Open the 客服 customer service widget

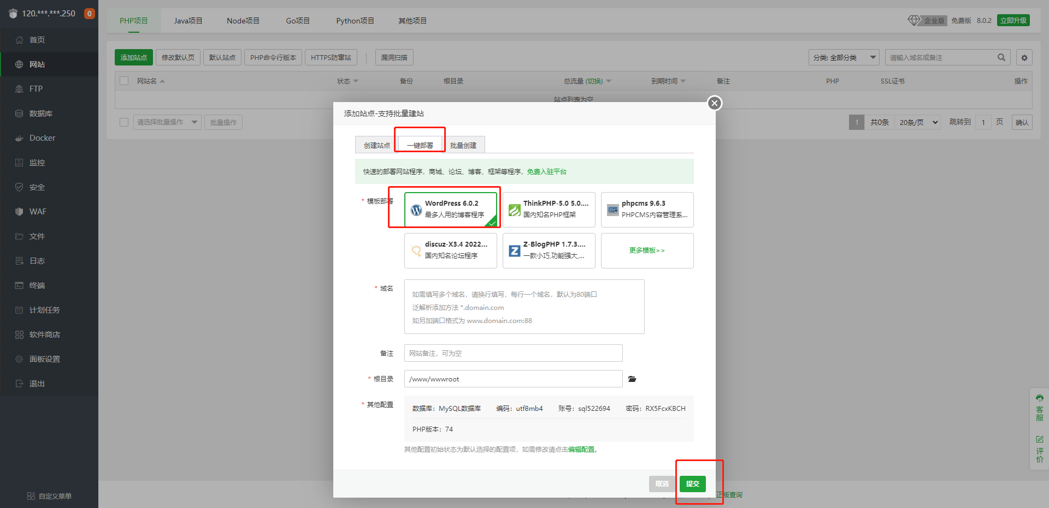(x=1040, y=408)
